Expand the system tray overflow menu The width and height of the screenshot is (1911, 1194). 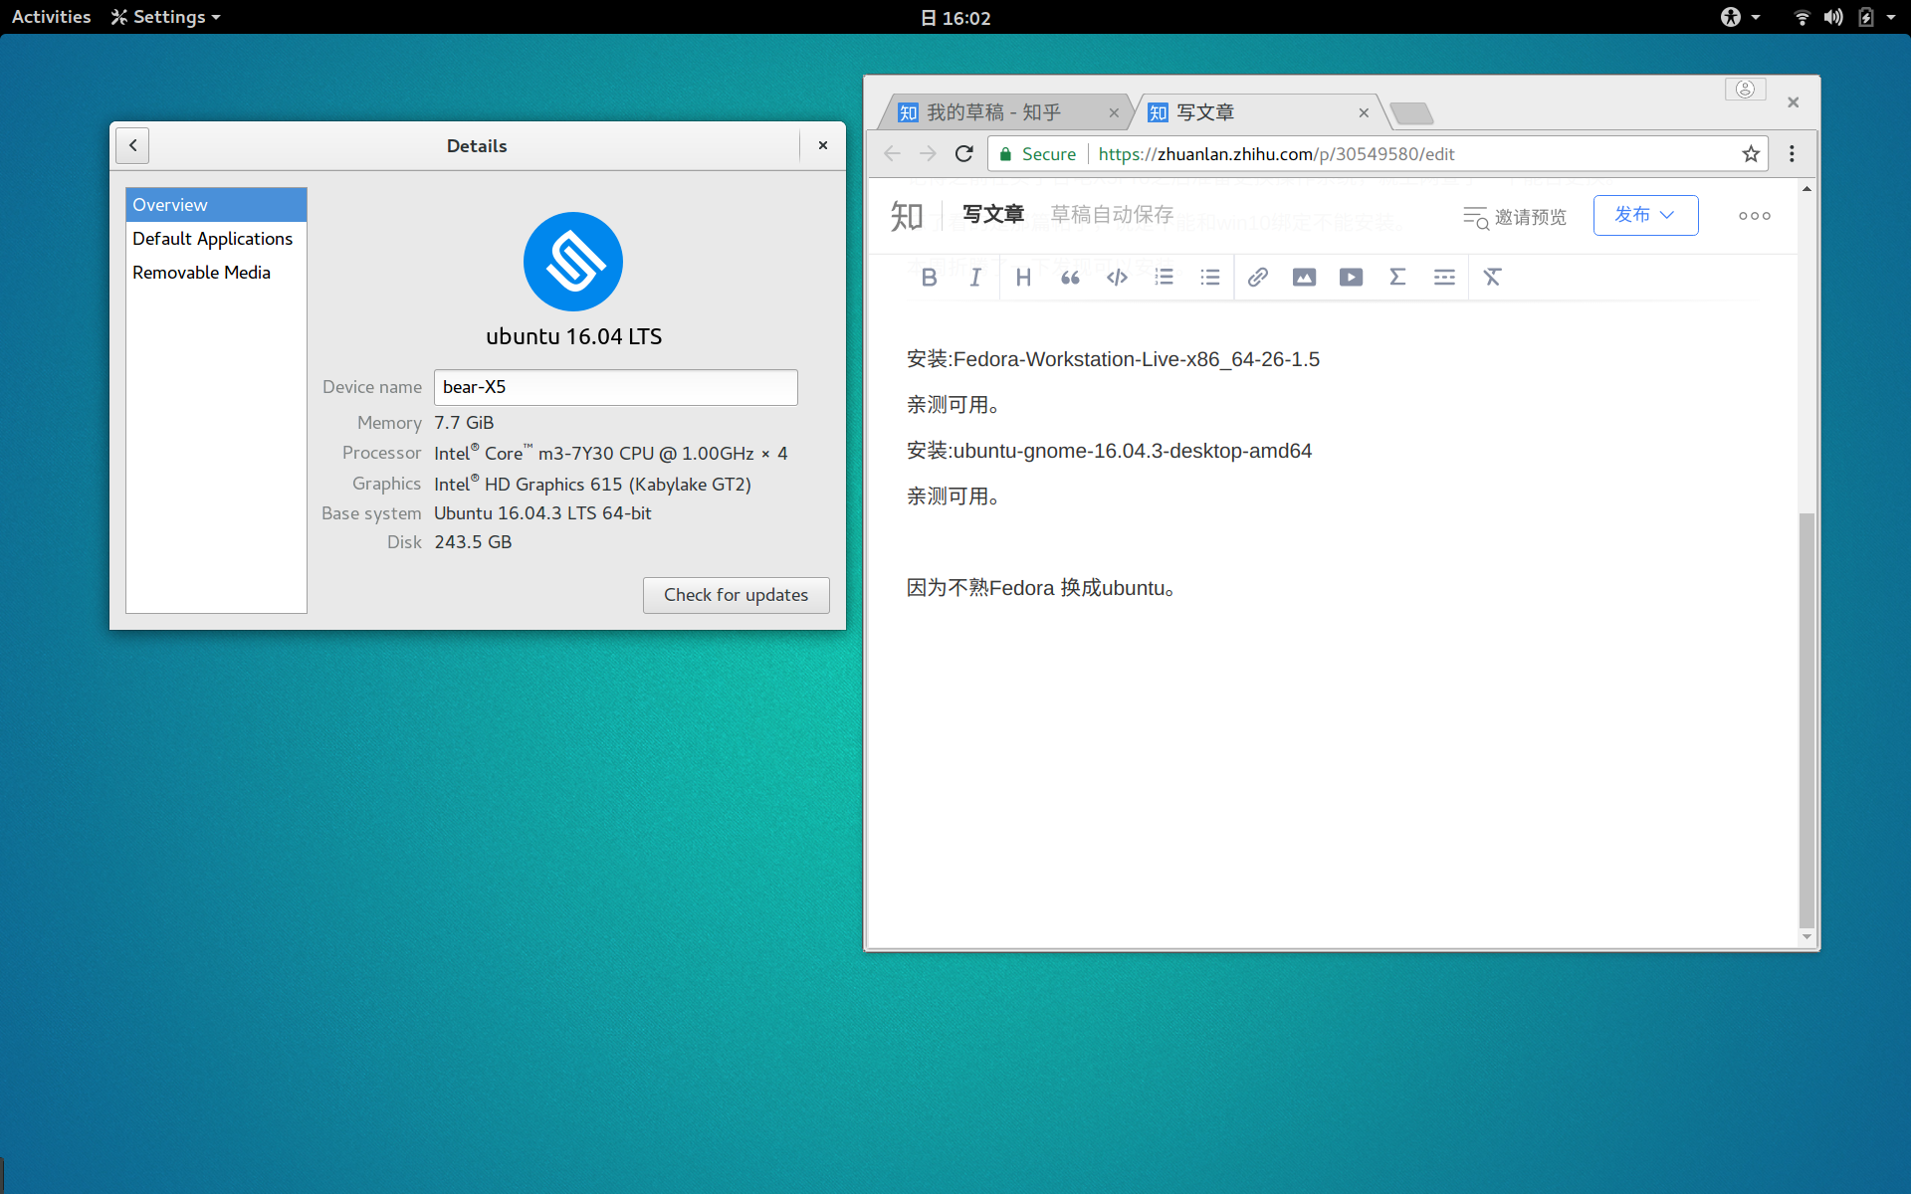(1890, 15)
